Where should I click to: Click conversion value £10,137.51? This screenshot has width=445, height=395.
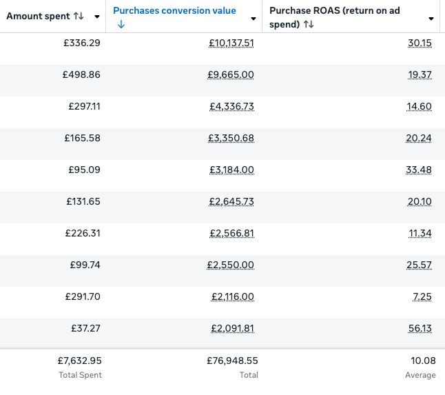(x=231, y=43)
